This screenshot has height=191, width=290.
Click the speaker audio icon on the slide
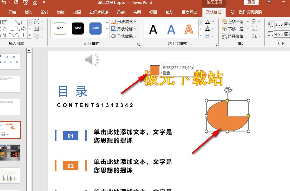click(92, 60)
